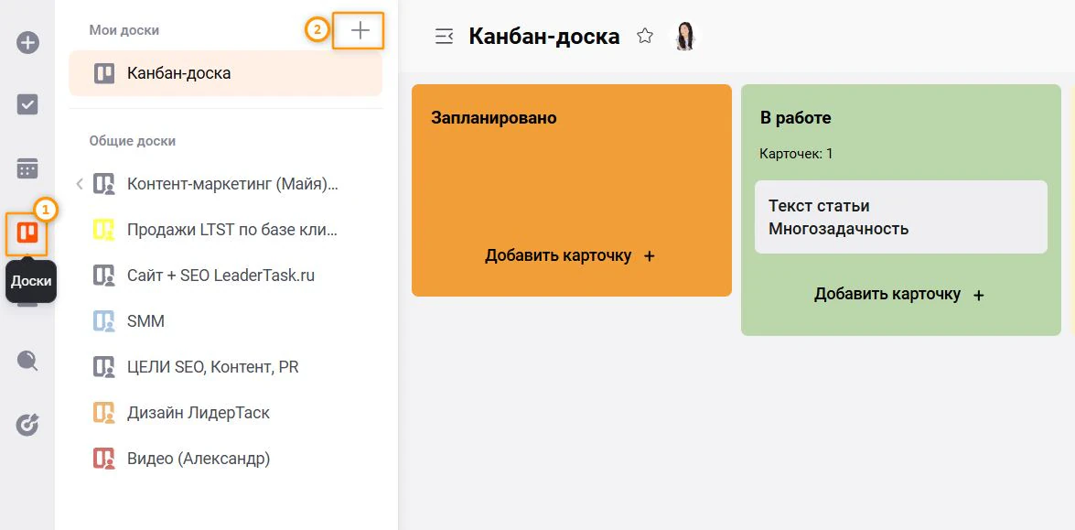
Task: Open Продажи LTST по базе кли... board
Action: pyautogui.click(x=232, y=230)
